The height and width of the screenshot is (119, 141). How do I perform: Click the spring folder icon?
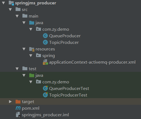tap(39, 55)
